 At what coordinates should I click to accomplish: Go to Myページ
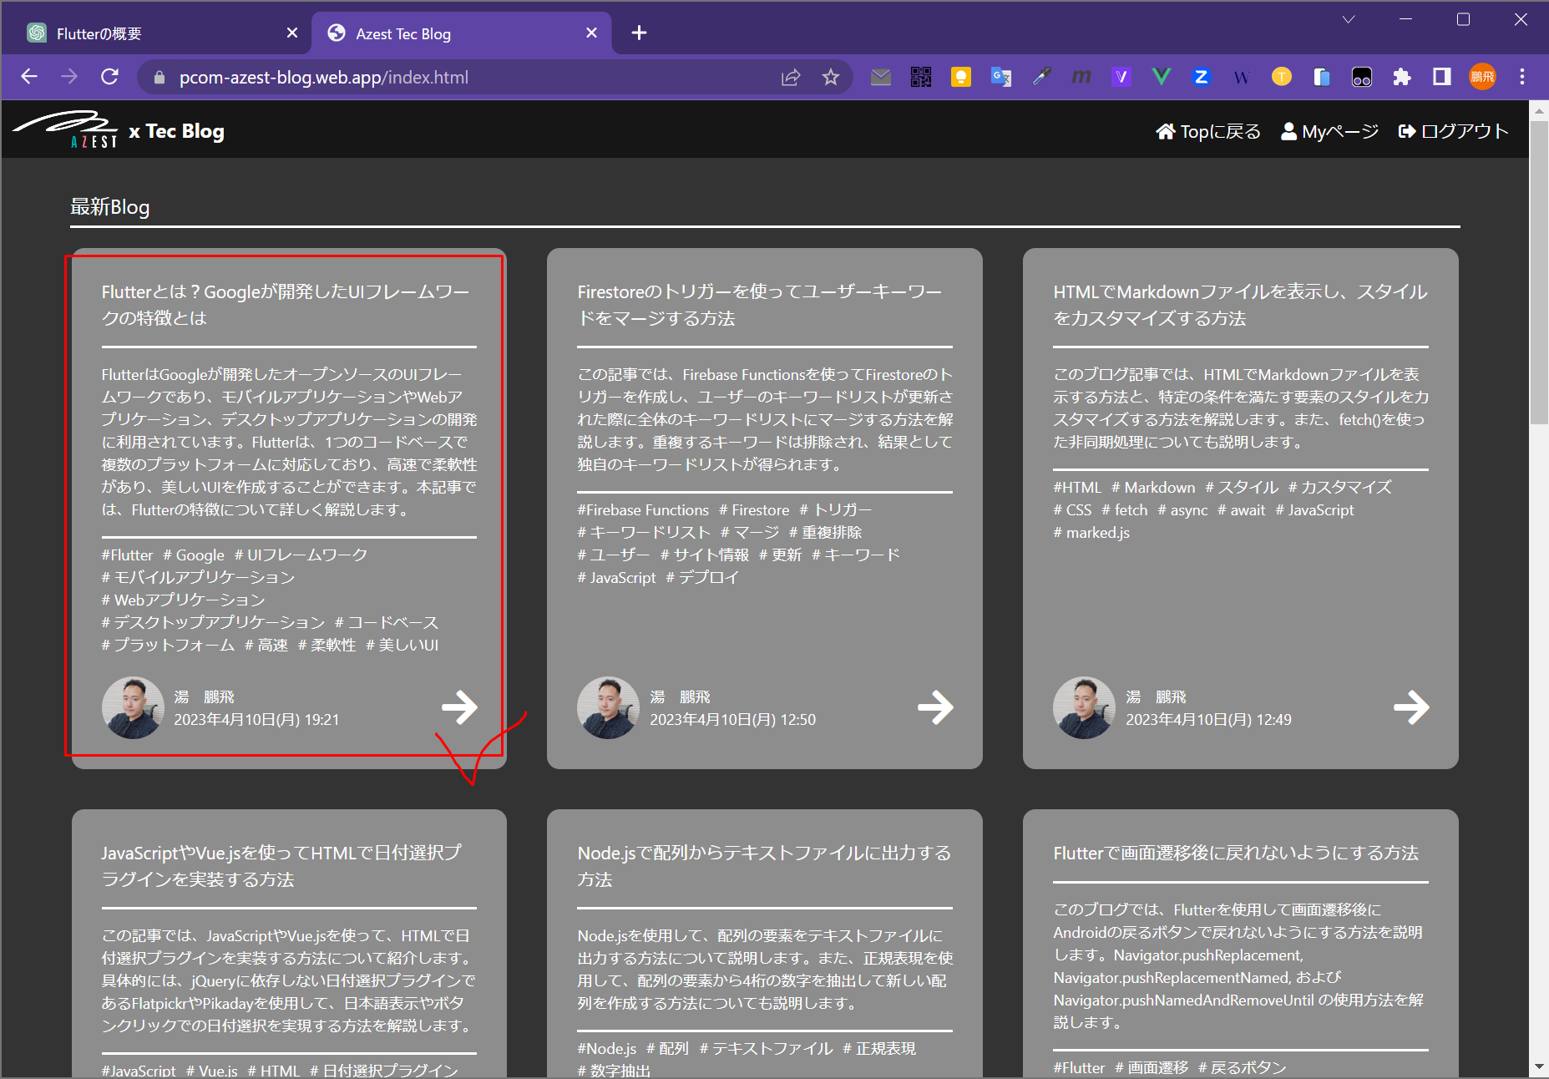tap(1329, 131)
